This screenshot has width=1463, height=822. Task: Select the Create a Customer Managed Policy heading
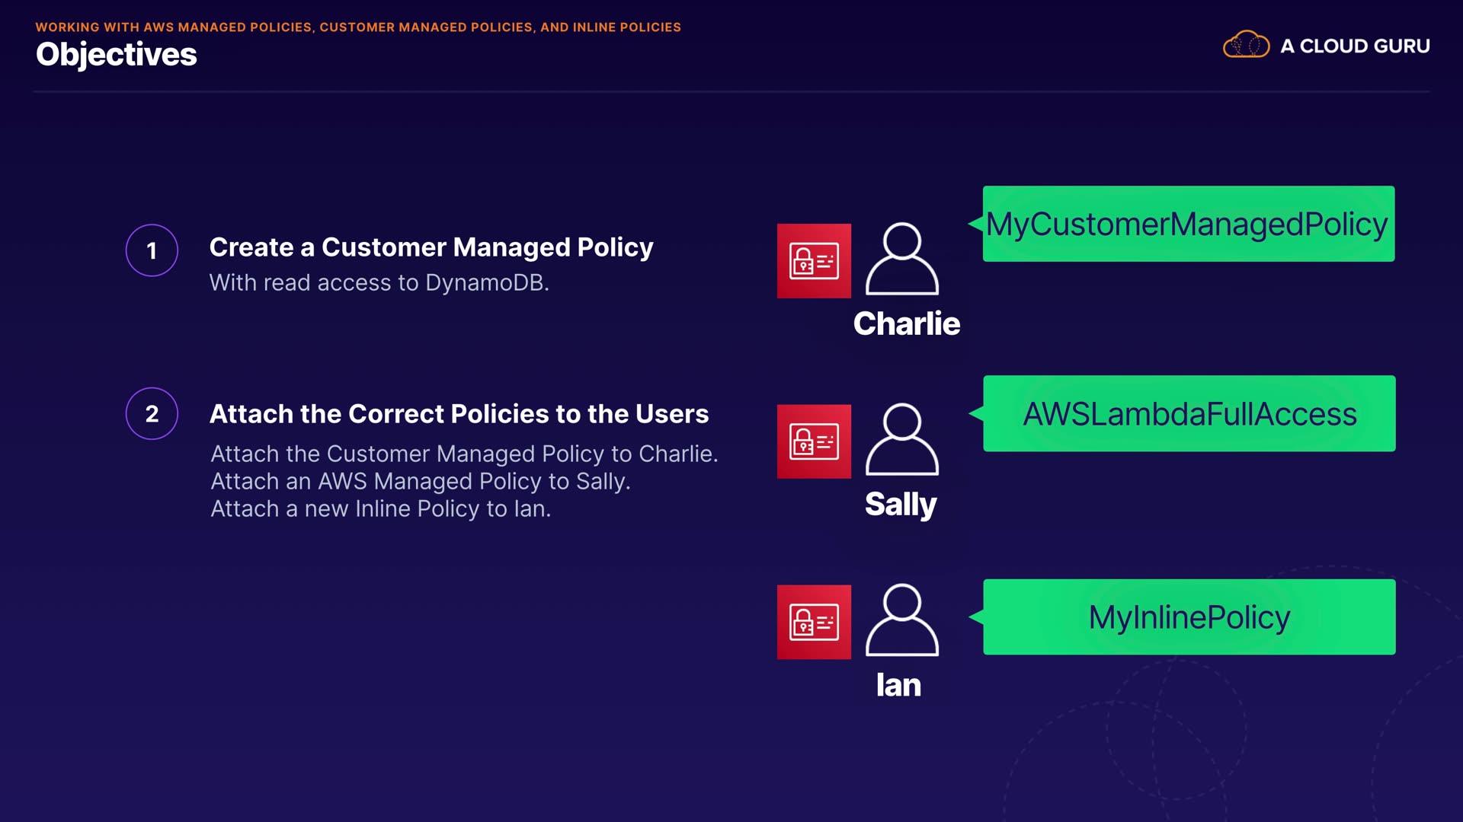pyautogui.click(x=431, y=247)
